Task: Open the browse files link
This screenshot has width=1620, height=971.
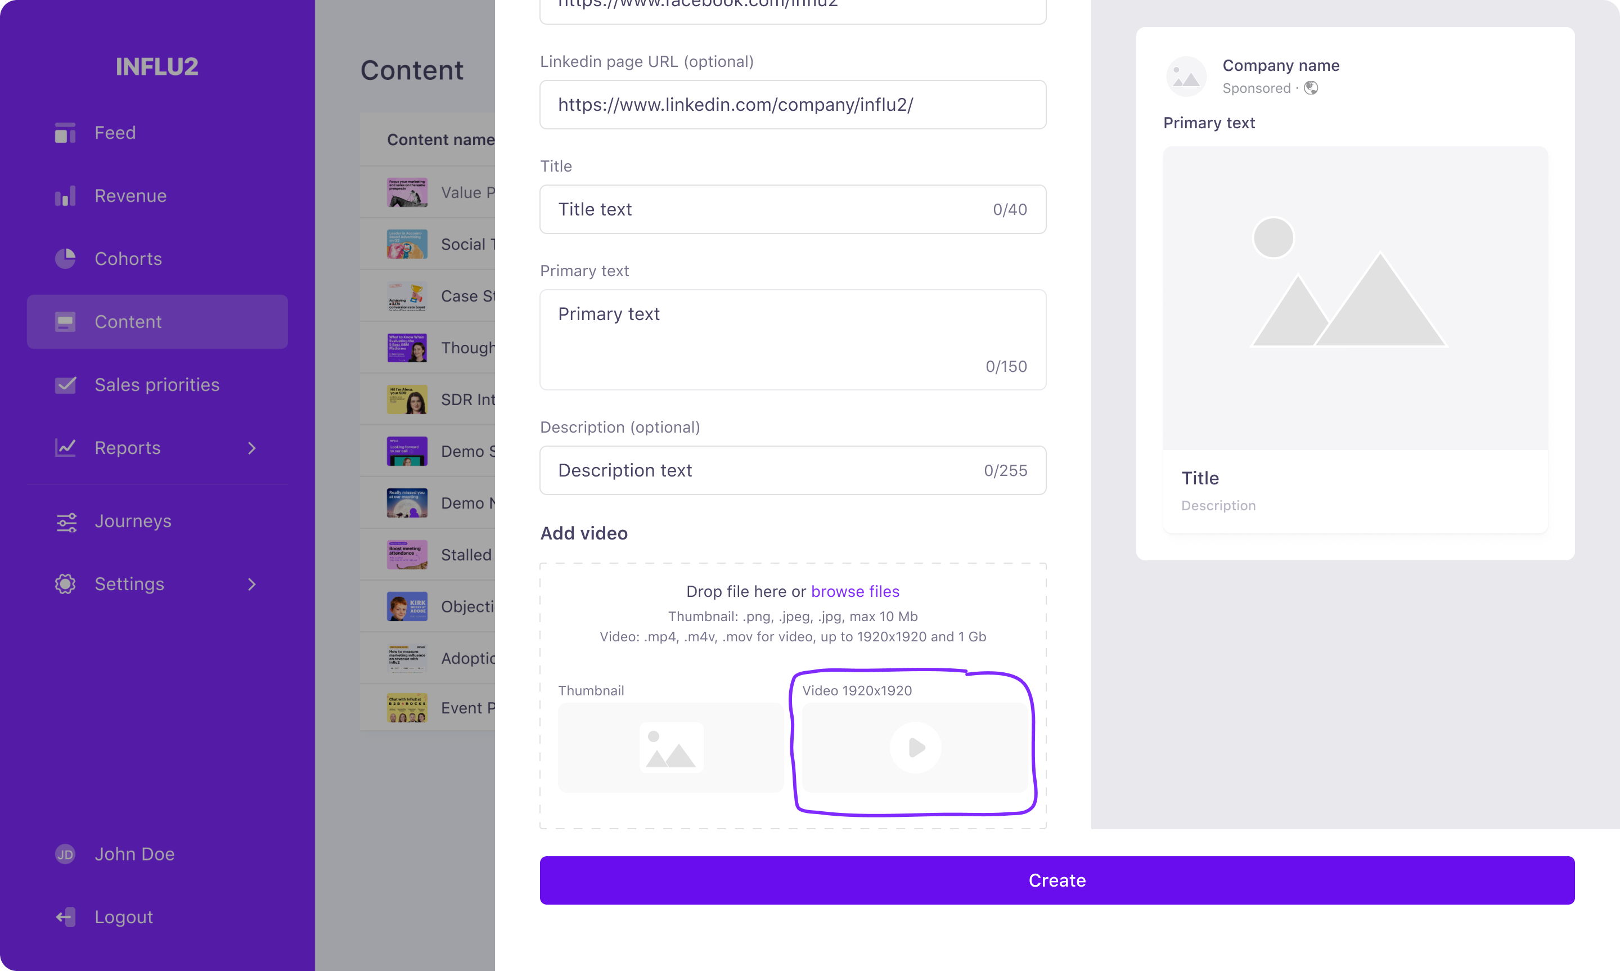Action: [855, 591]
